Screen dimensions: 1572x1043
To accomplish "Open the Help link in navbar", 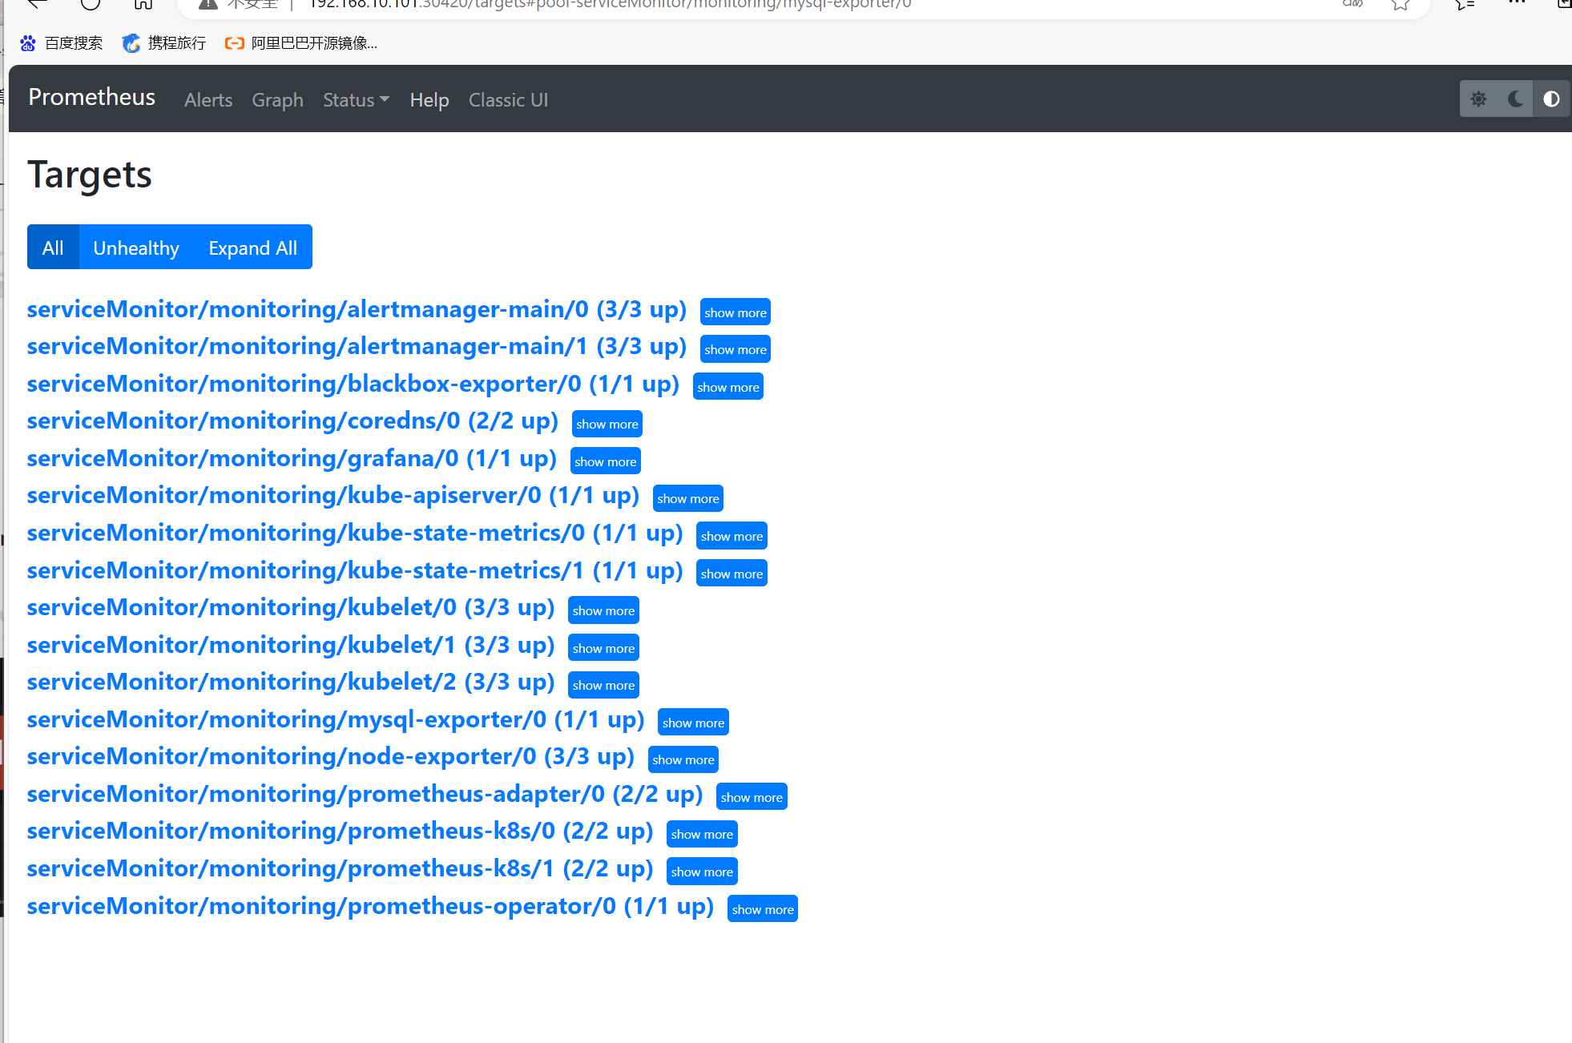I will (429, 100).
